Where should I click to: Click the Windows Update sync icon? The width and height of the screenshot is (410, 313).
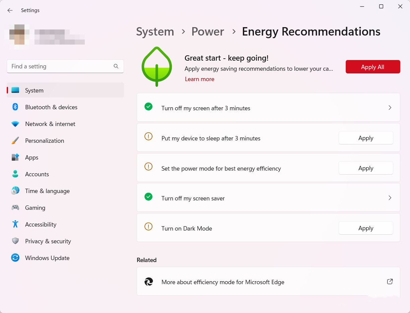click(15, 258)
